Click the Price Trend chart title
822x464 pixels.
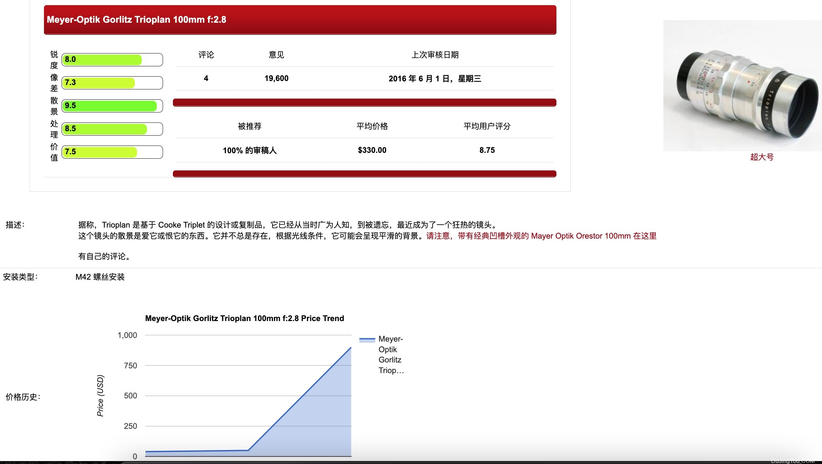point(245,318)
